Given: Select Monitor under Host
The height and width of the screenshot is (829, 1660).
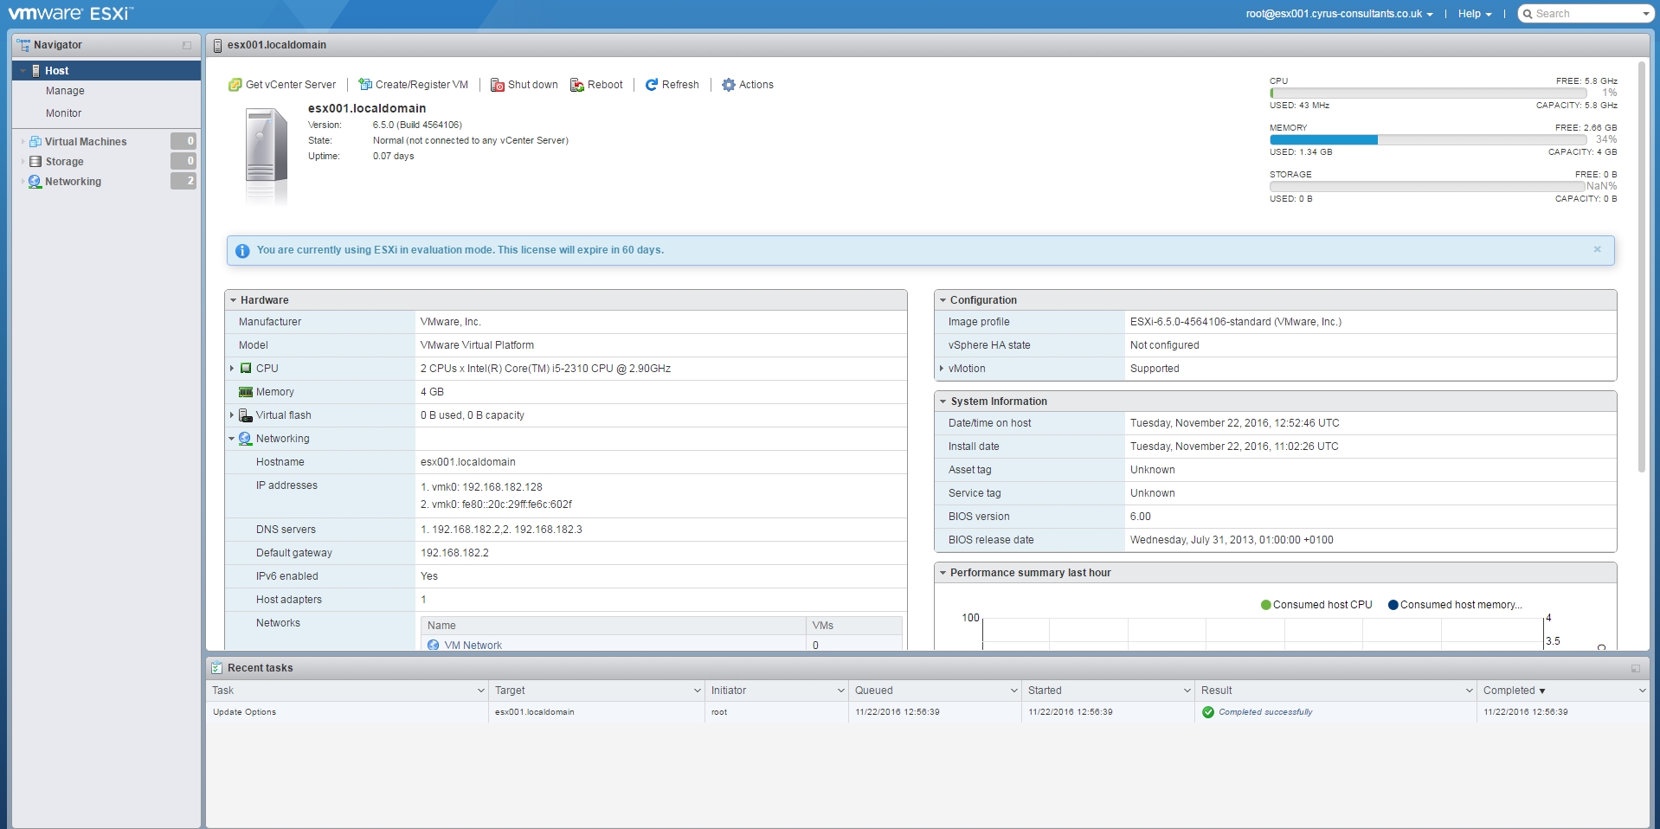Looking at the screenshot, I should (x=64, y=113).
